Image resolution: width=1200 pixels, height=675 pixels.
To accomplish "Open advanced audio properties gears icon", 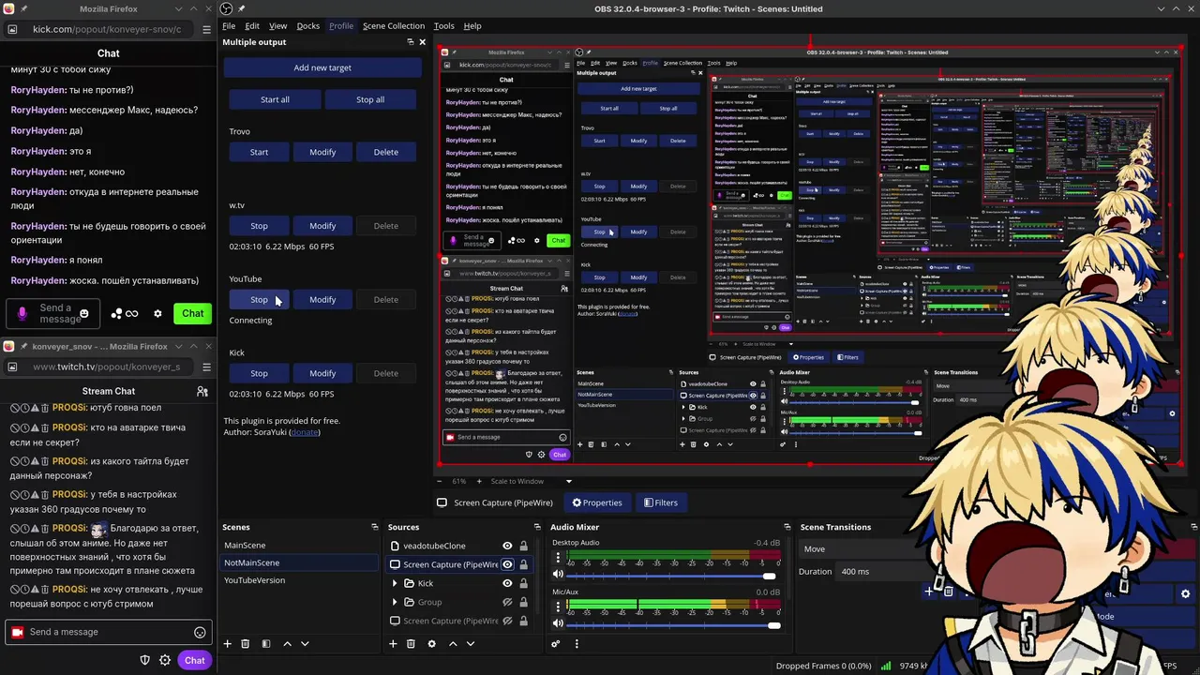I will pos(556,643).
